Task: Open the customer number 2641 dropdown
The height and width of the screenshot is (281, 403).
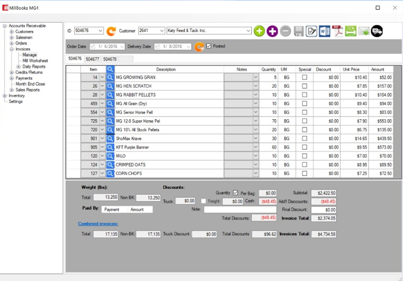Action: pyautogui.click(x=162, y=30)
